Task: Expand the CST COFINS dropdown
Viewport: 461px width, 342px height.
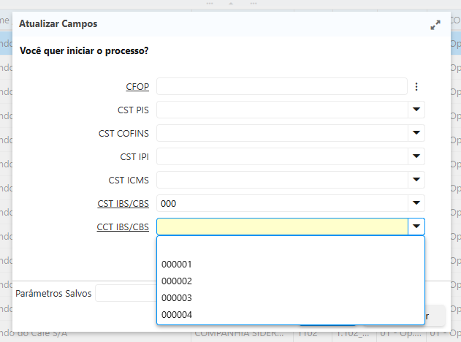Action: coord(416,133)
